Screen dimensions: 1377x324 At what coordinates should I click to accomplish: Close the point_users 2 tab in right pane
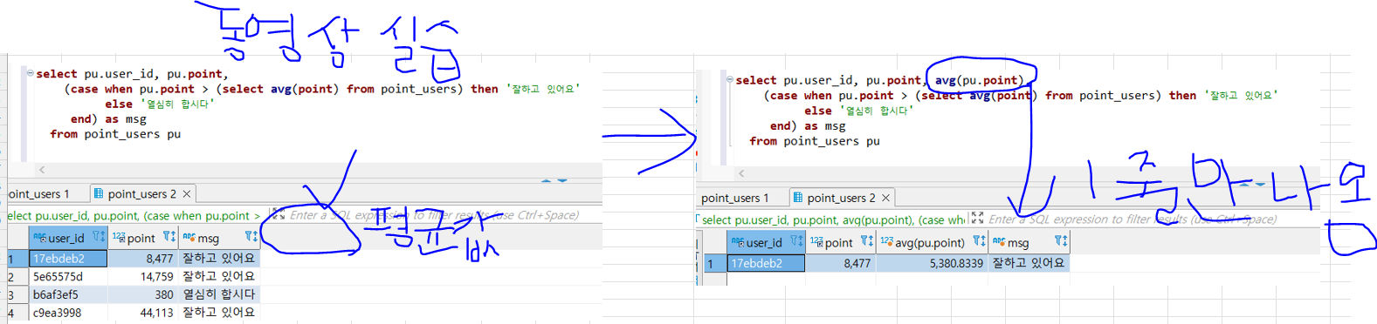click(x=885, y=199)
